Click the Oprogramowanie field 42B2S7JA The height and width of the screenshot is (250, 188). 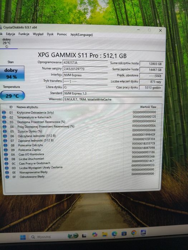pyautogui.click(x=85, y=62)
